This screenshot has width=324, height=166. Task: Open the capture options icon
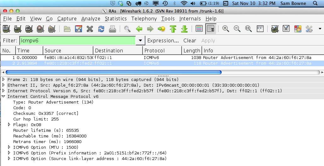(x=18, y=29)
